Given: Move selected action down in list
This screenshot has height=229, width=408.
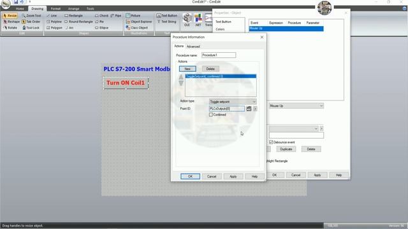Looking at the screenshot, I should [181, 83].
